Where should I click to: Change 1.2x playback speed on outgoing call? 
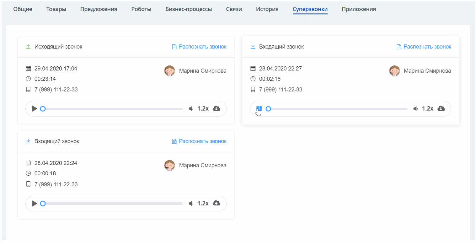(203, 109)
